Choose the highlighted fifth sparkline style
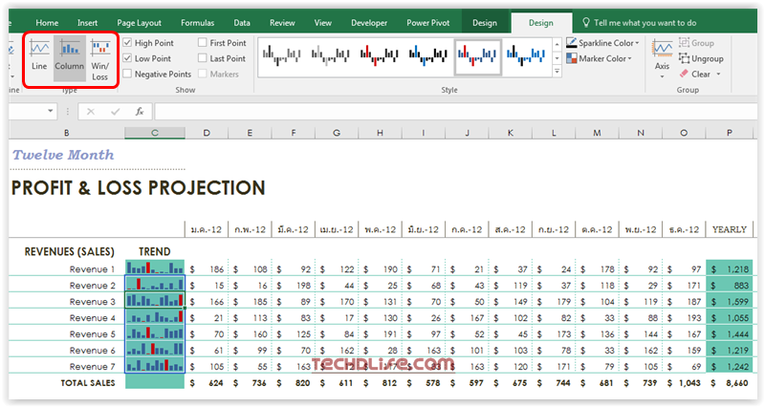Screen dimensions: 765x407 click(477, 55)
